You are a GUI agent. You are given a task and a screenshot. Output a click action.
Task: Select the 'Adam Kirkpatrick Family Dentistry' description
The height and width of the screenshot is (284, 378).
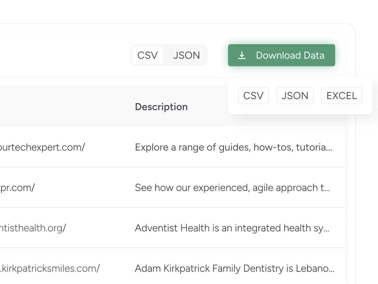point(234,268)
